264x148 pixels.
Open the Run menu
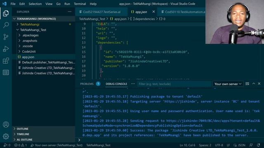click(67, 4)
